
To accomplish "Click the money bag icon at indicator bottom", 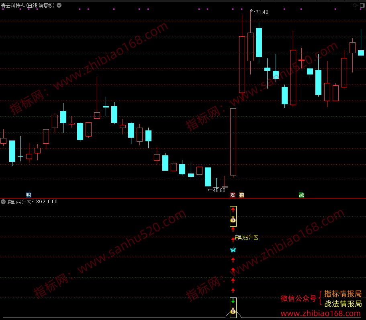I will (x=233, y=311).
